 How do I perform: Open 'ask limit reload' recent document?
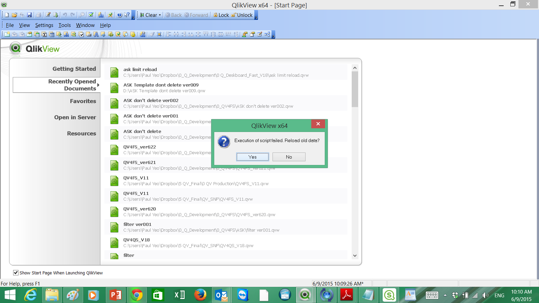point(226,72)
